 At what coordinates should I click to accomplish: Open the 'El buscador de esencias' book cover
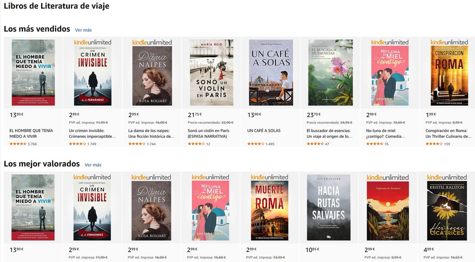point(330,72)
